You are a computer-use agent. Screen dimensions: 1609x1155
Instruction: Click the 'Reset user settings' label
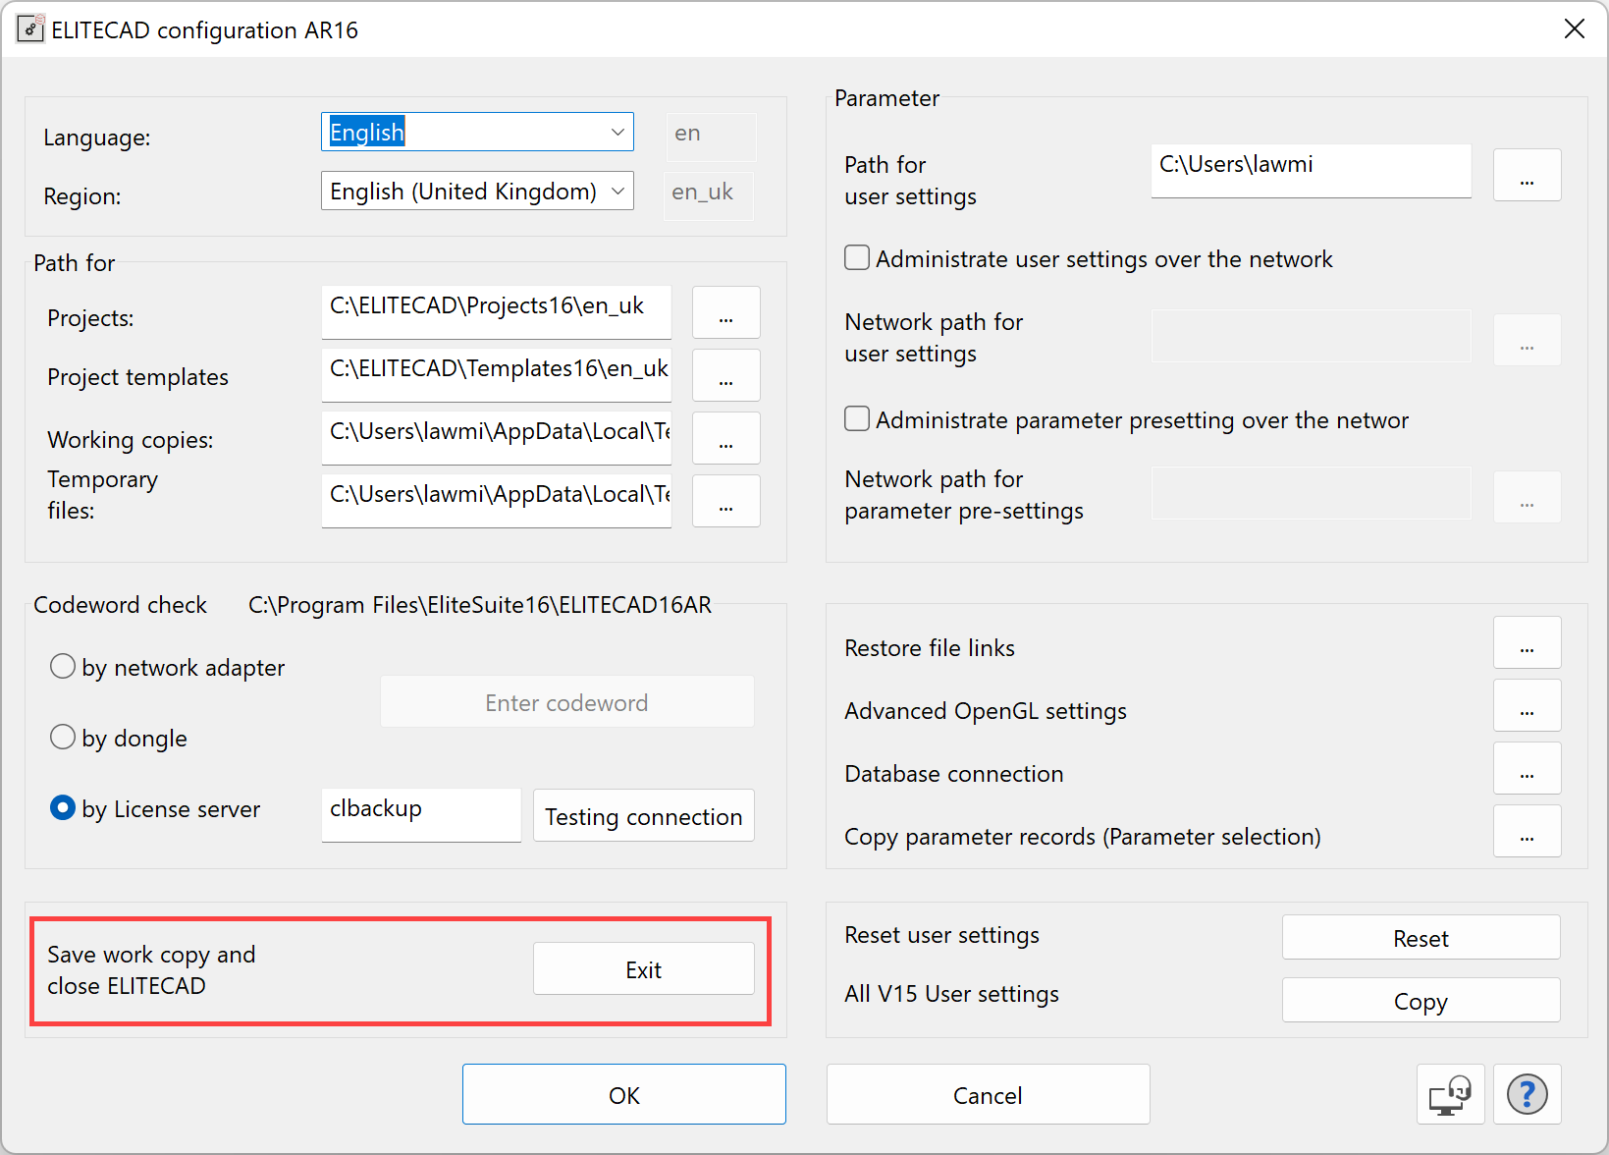942,935
